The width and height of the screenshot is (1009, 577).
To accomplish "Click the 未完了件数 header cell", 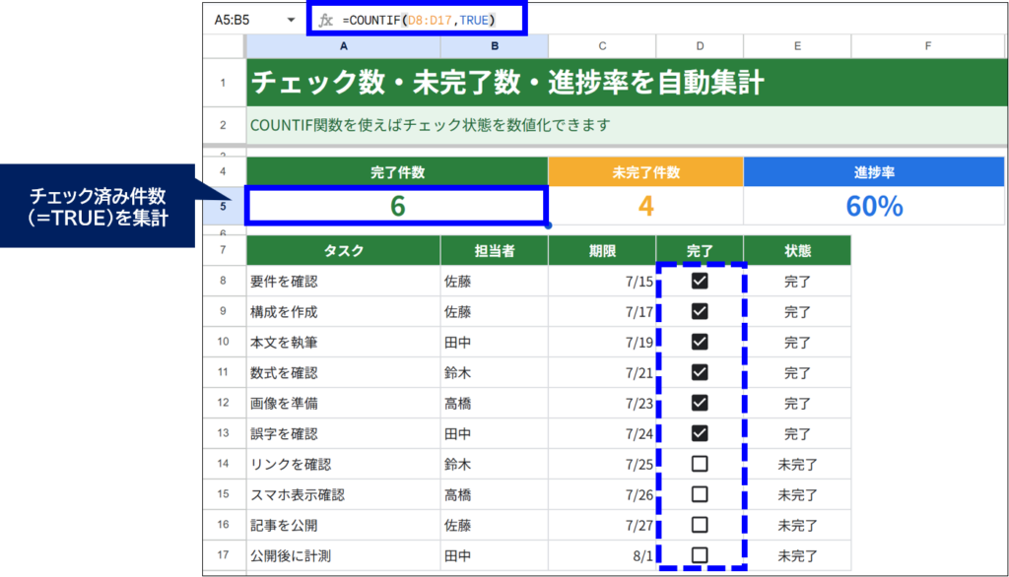I will tap(645, 172).
